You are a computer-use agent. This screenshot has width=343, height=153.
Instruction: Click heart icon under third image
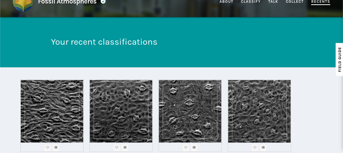[x=186, y=147]
